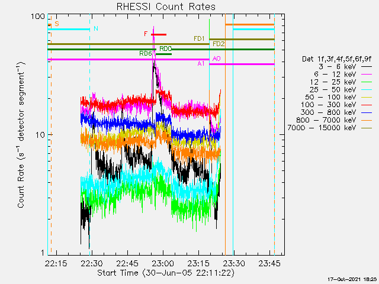Click the '22:30' x-axis tick label
Image resolution: width=379 pixels, height=284 pixels.
92,263
